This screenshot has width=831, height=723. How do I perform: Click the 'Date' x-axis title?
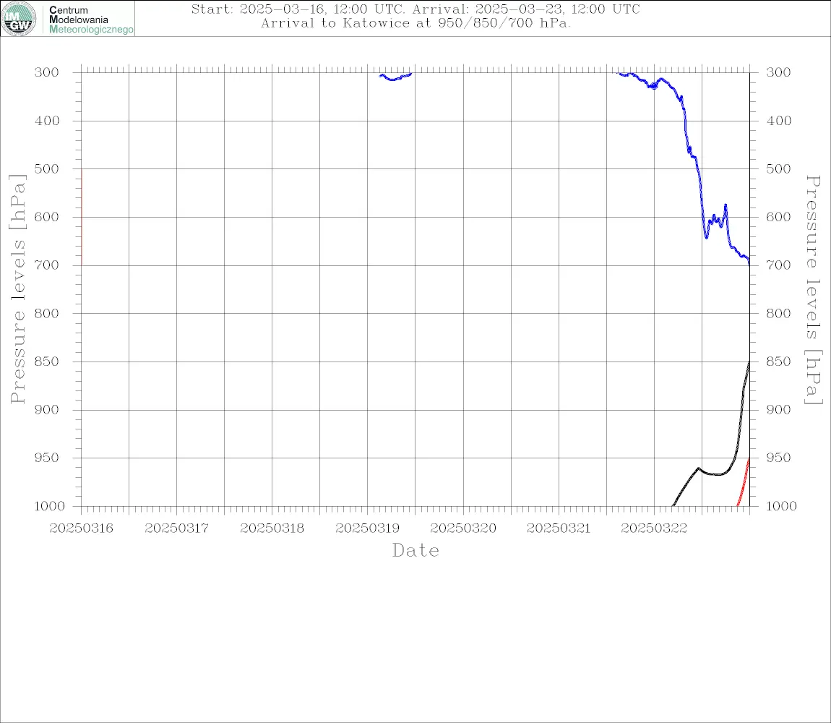[415, 551]
